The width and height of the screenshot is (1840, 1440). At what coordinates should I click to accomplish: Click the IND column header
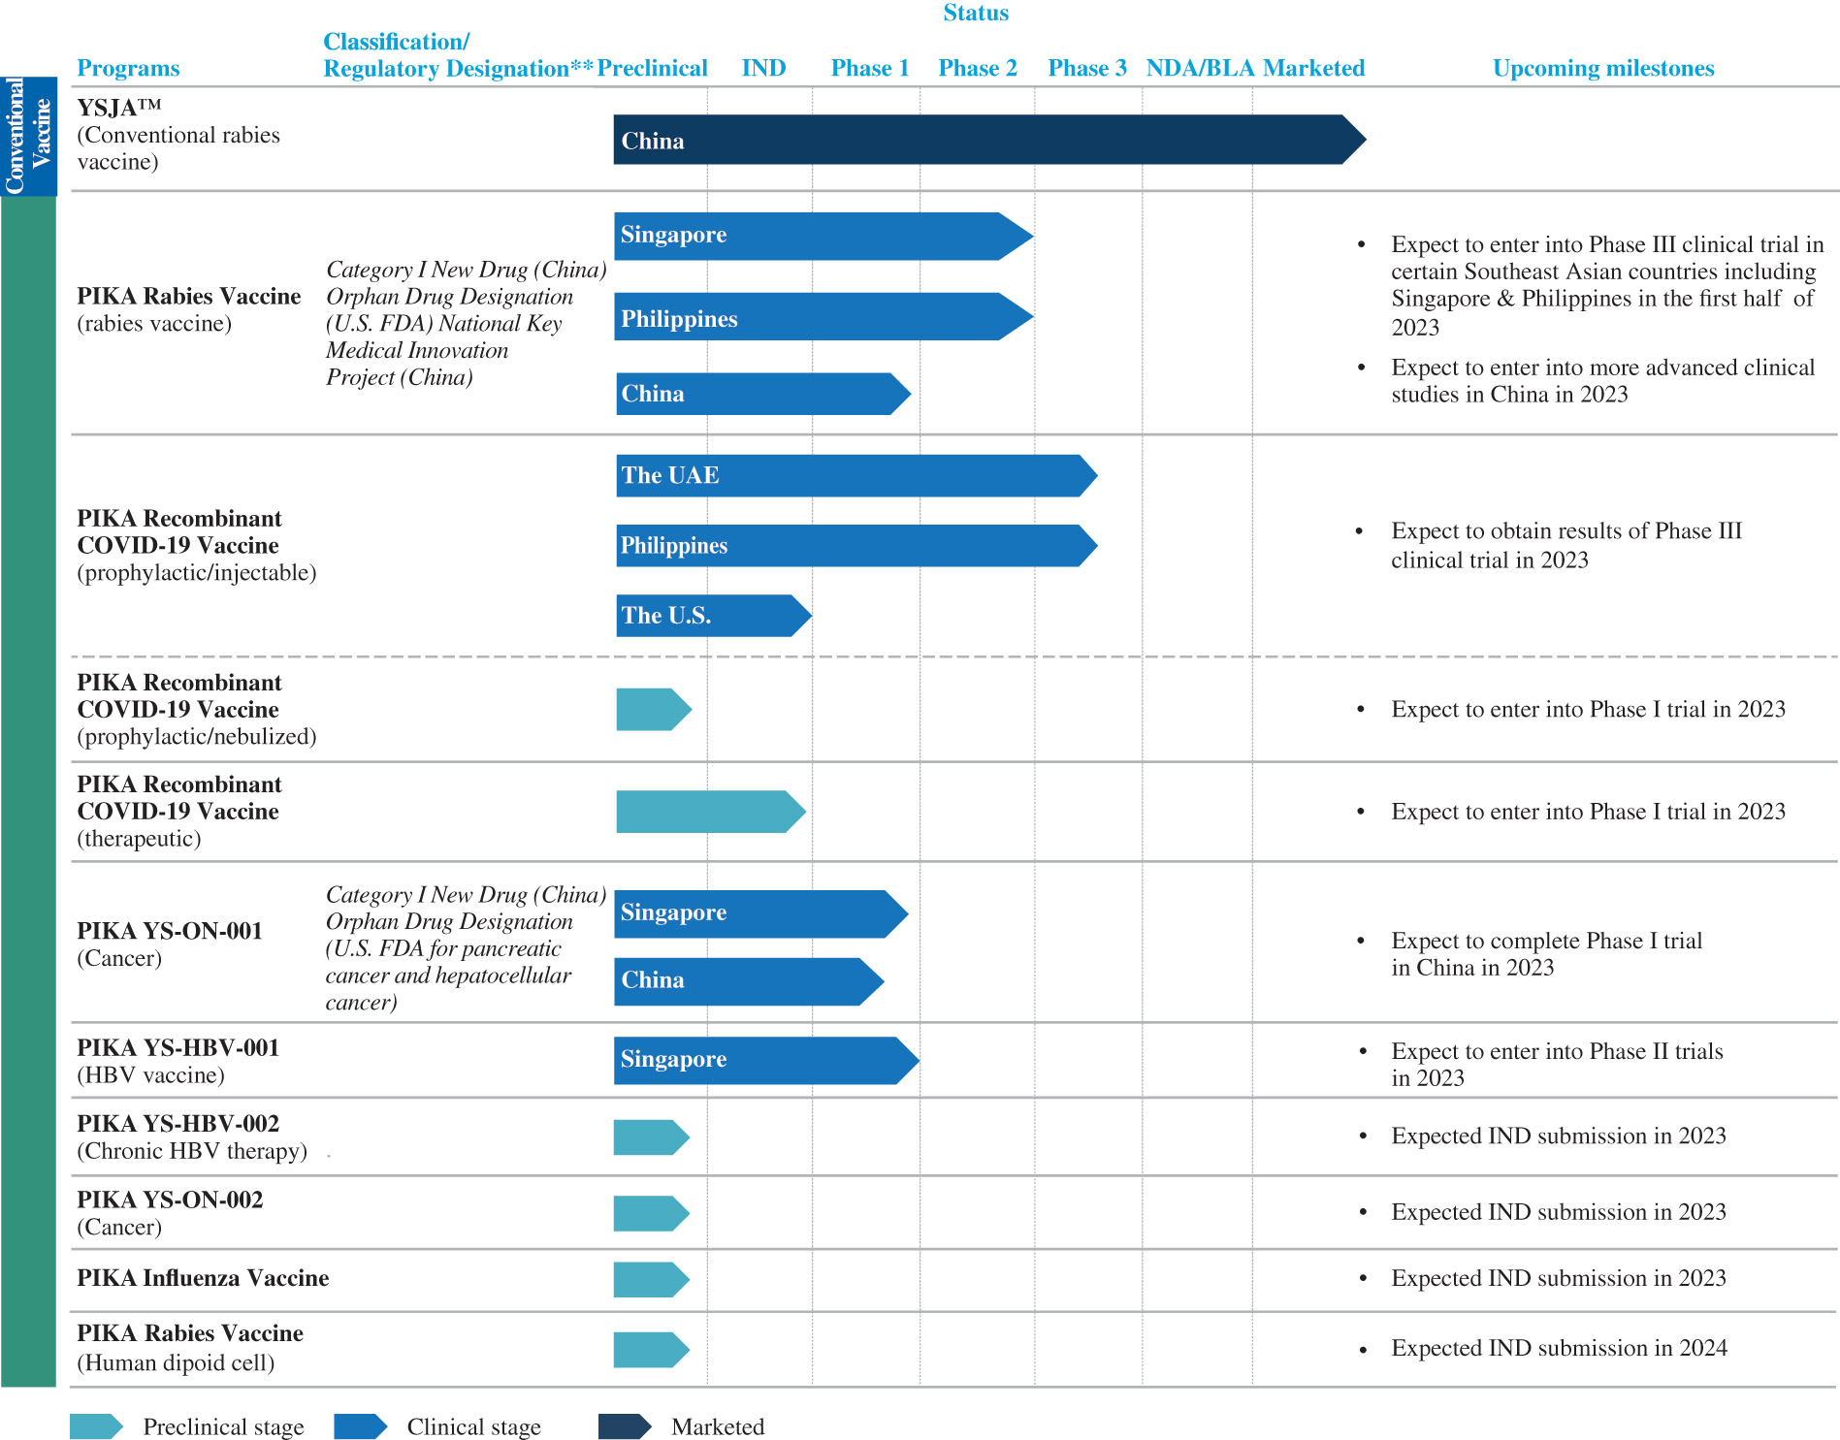[763, 68]
